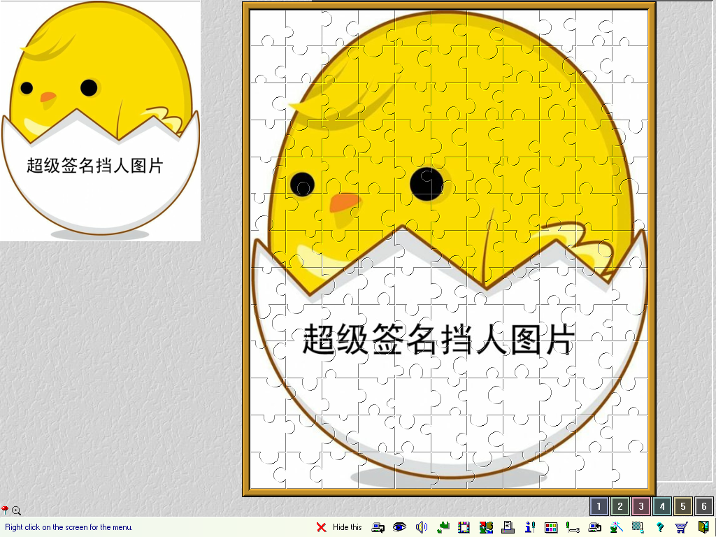This screenshot has height=537, width=716.
Task: Click the green puzzle pieces icon
Action: 443,527
